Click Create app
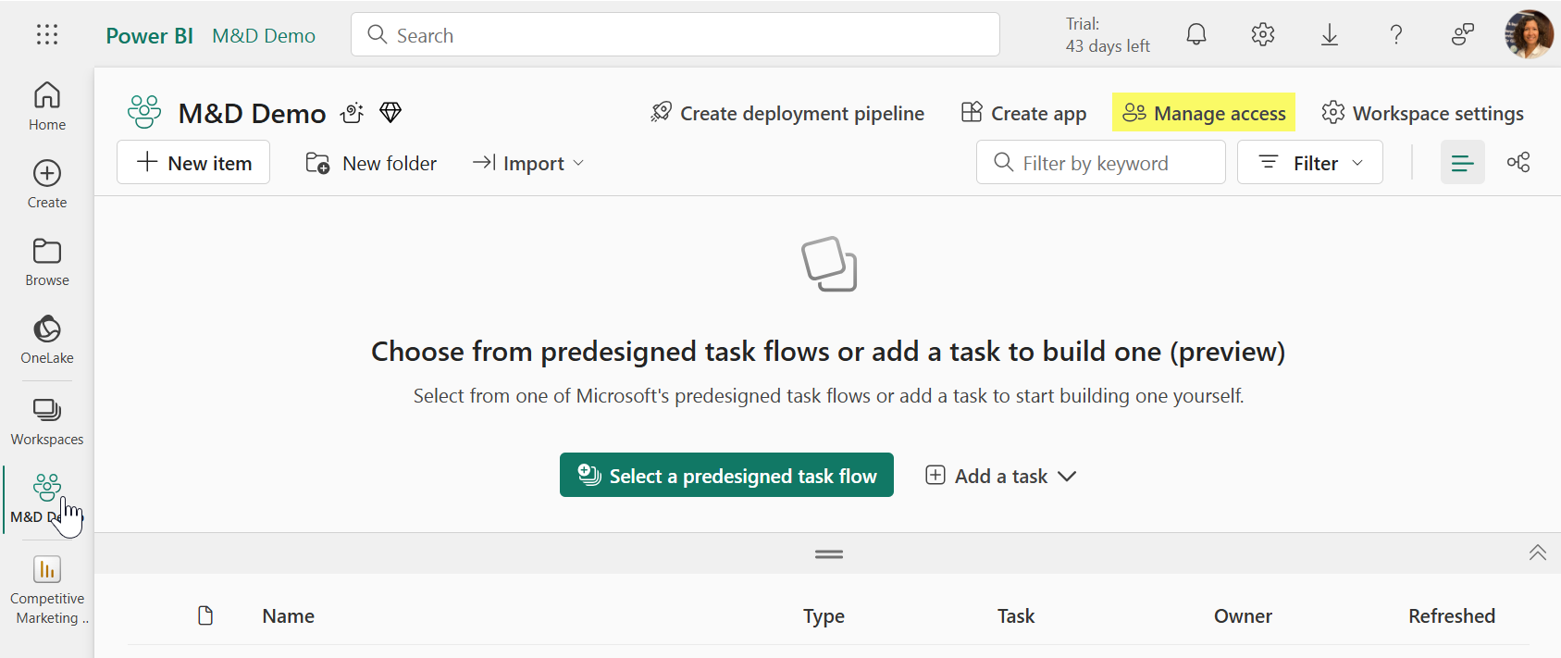 click(x=1023, y=113)
